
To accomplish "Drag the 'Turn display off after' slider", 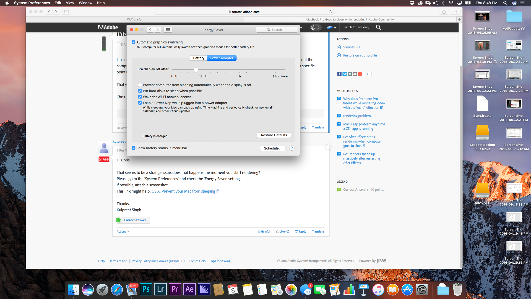I will click(x=196, y=70).
